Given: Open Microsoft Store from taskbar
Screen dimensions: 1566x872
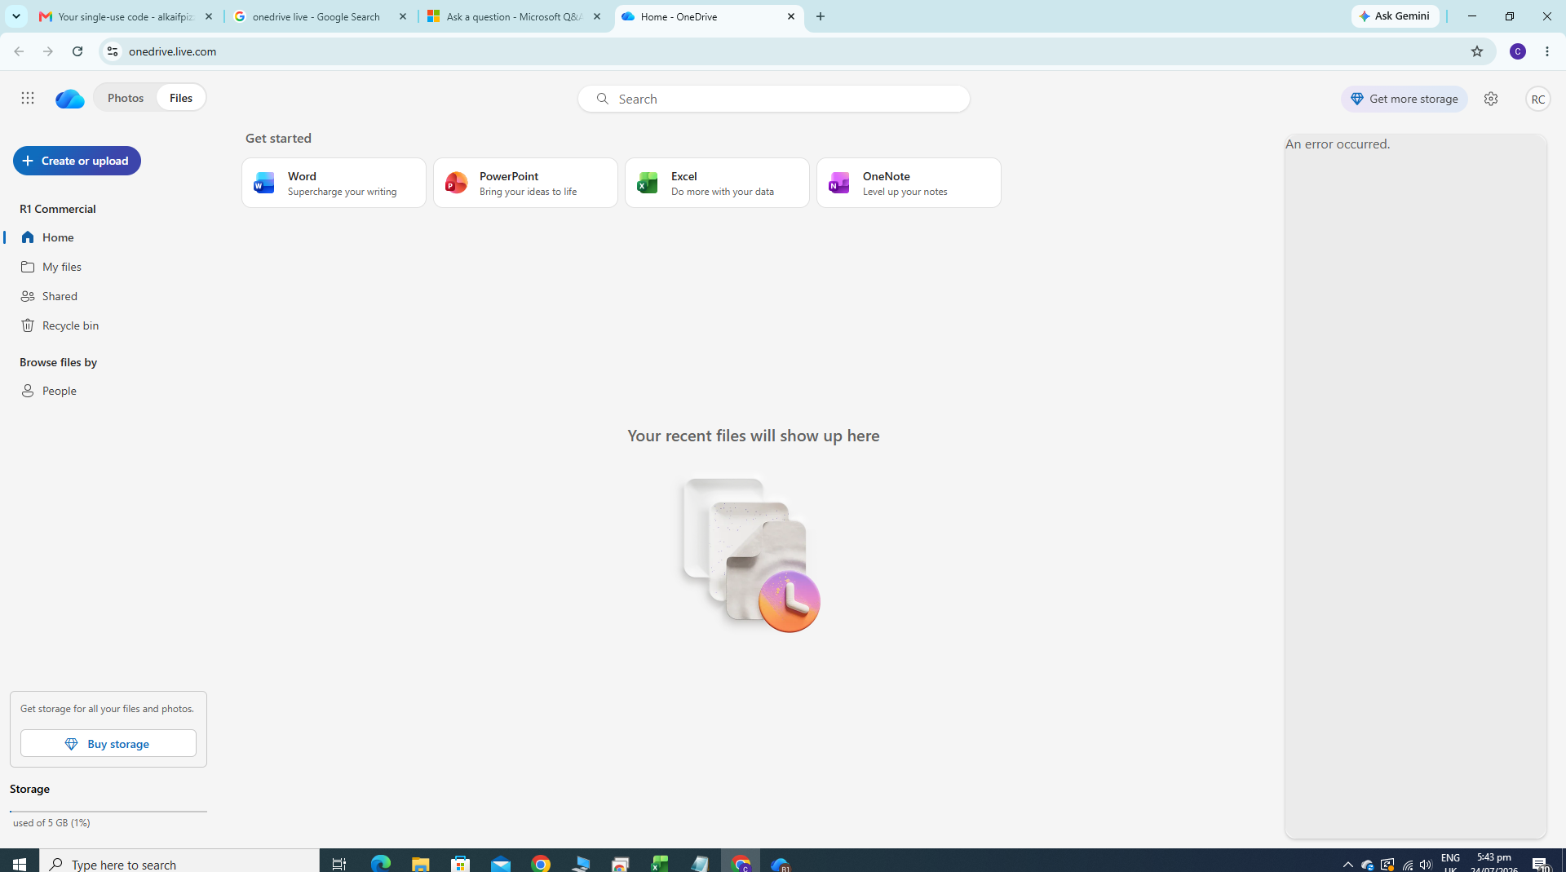Looking at the screenshot, I should click(461, 863).
